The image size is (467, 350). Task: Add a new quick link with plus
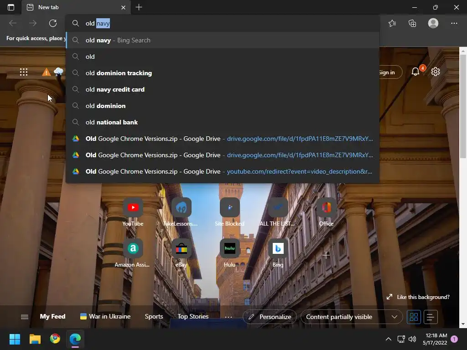coord(326,255)
